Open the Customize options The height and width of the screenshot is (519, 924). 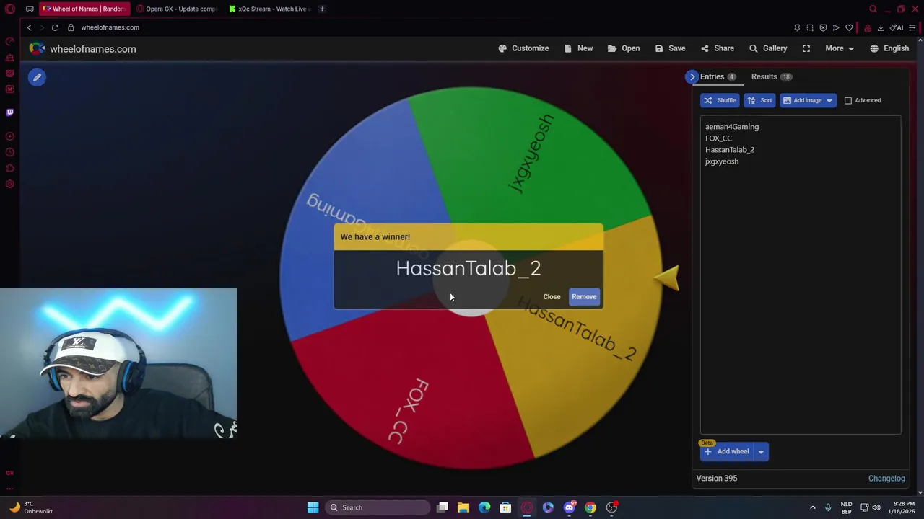[x=523, y=48]
